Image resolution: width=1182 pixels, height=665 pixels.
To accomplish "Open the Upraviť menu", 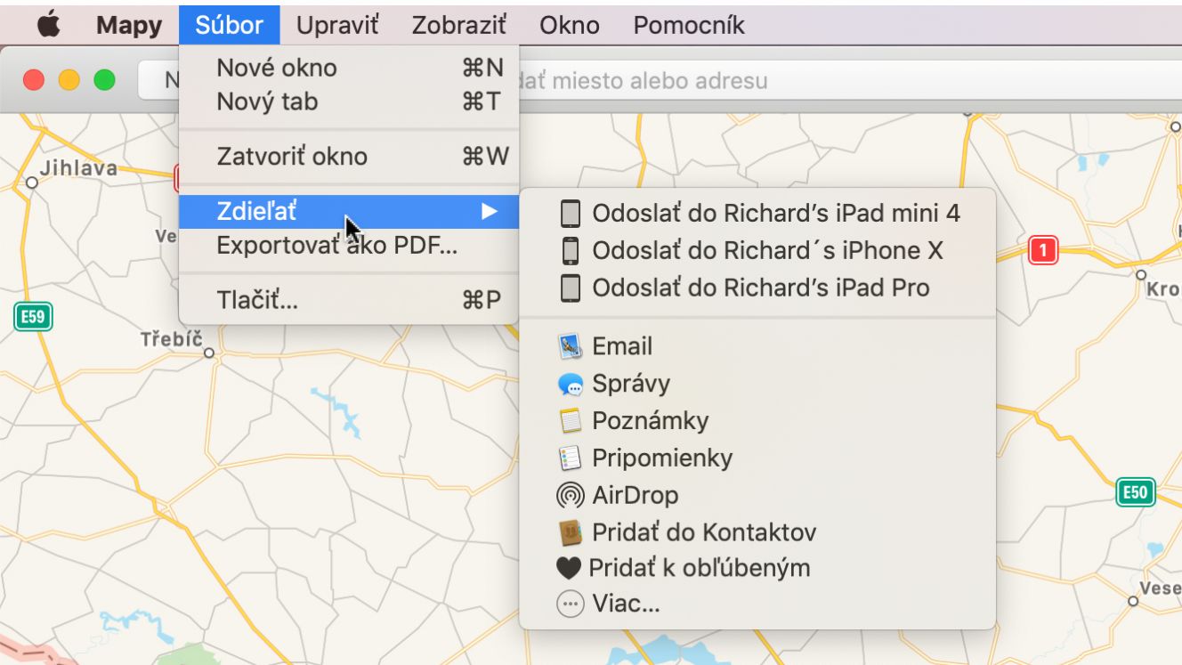I will pyautogui.click(x=337, y=25).
